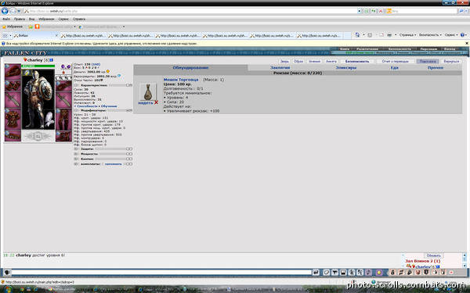The width and height of the screenshot is (470, 293).
Task: Switch to the Эликсиры tab
Action: coord(346,68)
